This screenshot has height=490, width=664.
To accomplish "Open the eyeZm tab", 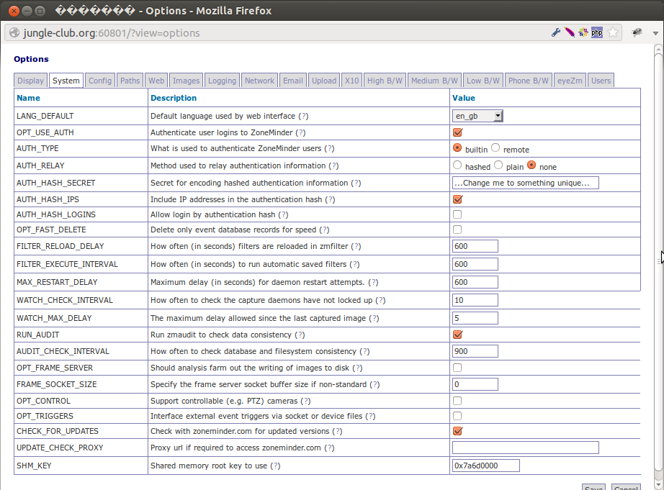I will 570,81.
